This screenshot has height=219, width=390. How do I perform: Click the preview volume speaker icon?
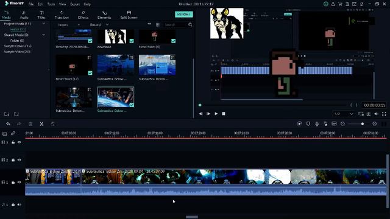pyautogui.click(x=377, y=114)
